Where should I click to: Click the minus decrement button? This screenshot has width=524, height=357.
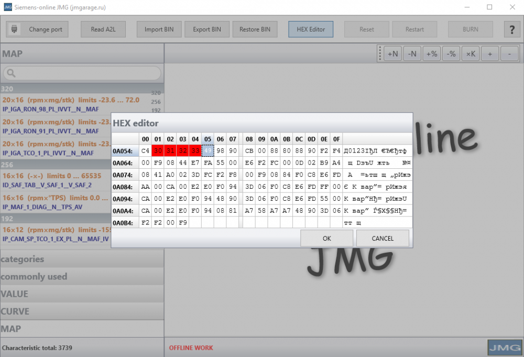(509, 54)
